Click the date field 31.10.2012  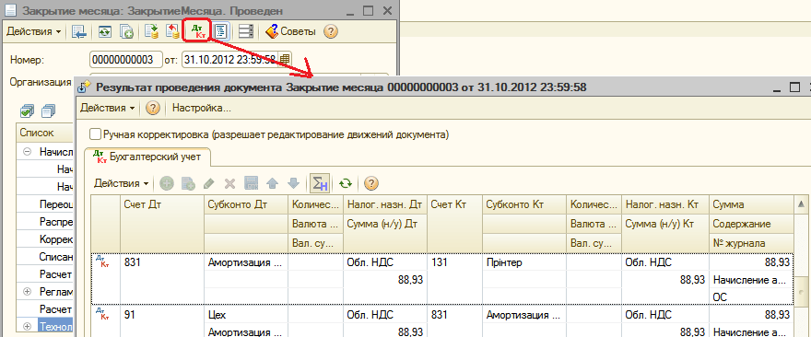pos(229,60)
